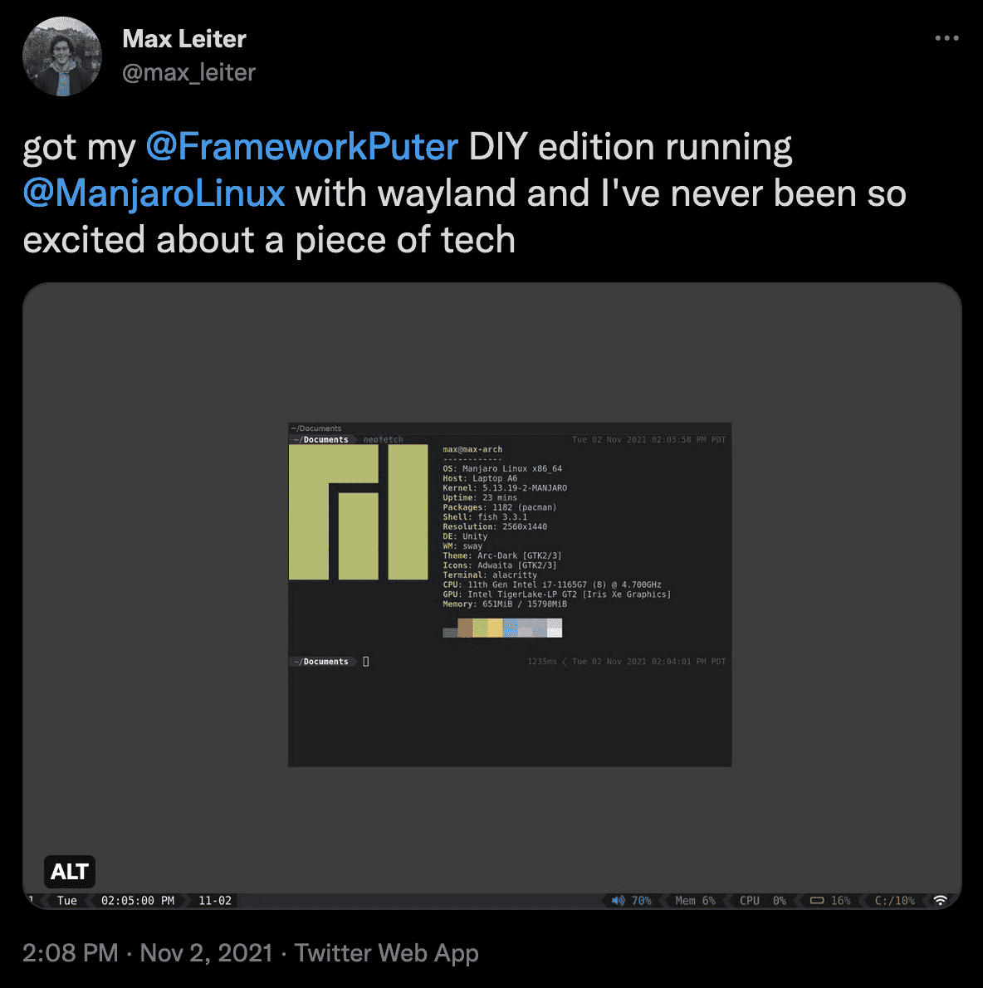
Task: Click the battery indicator showing 16%
Action: pyautogui.click(x=830, y=900)
